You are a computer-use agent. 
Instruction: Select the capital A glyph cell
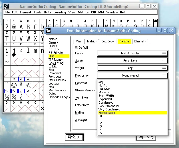(x=21, y=27)
